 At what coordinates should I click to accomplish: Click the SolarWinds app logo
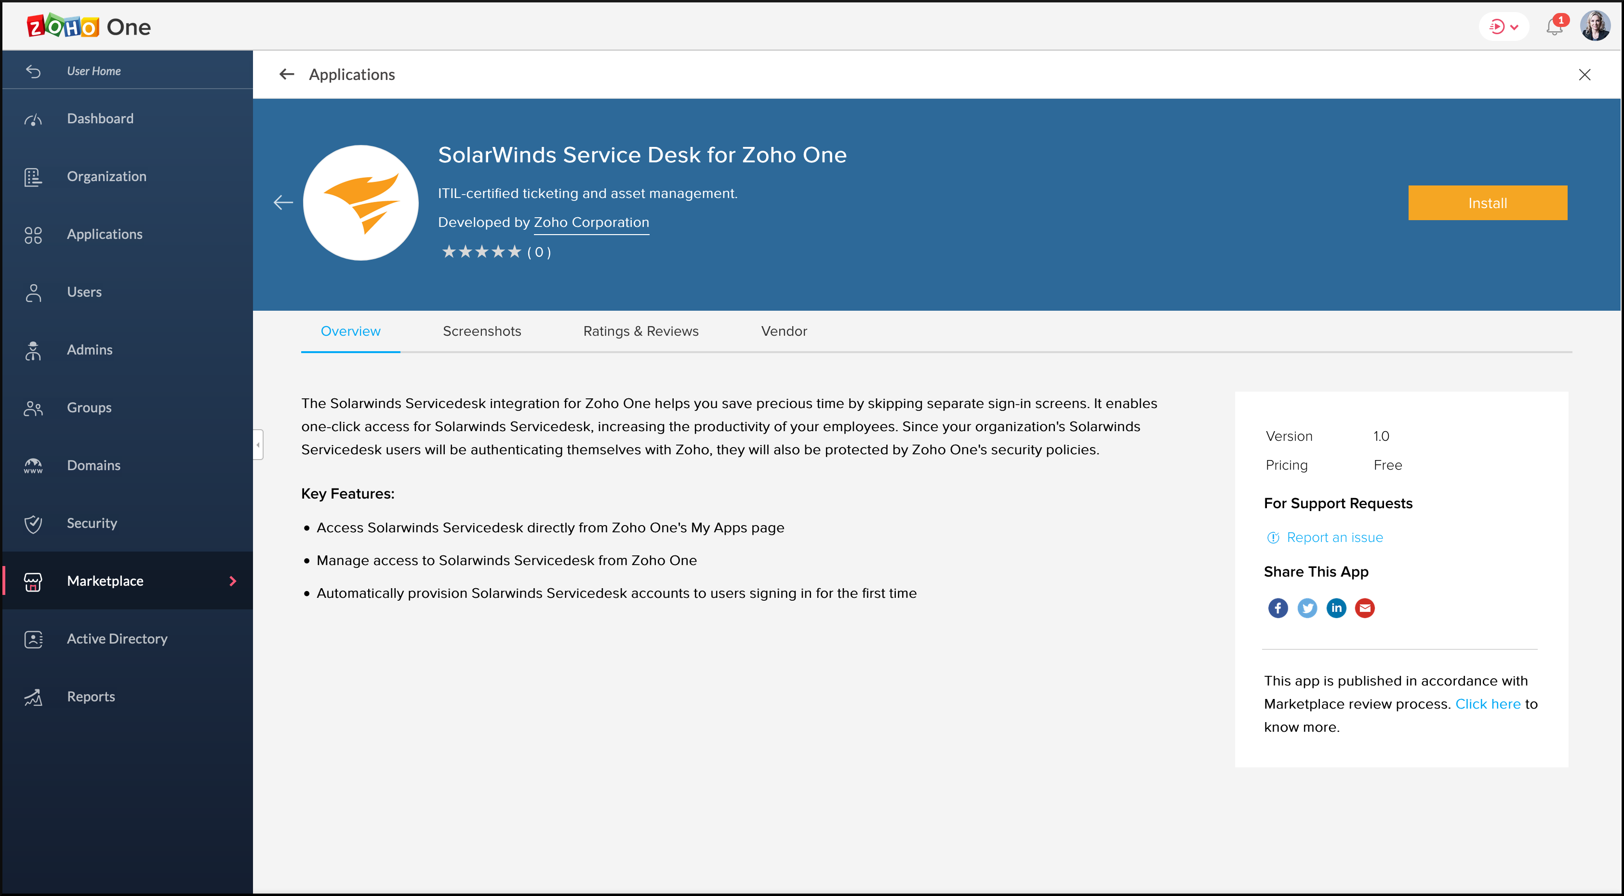(x=360, y=202)
